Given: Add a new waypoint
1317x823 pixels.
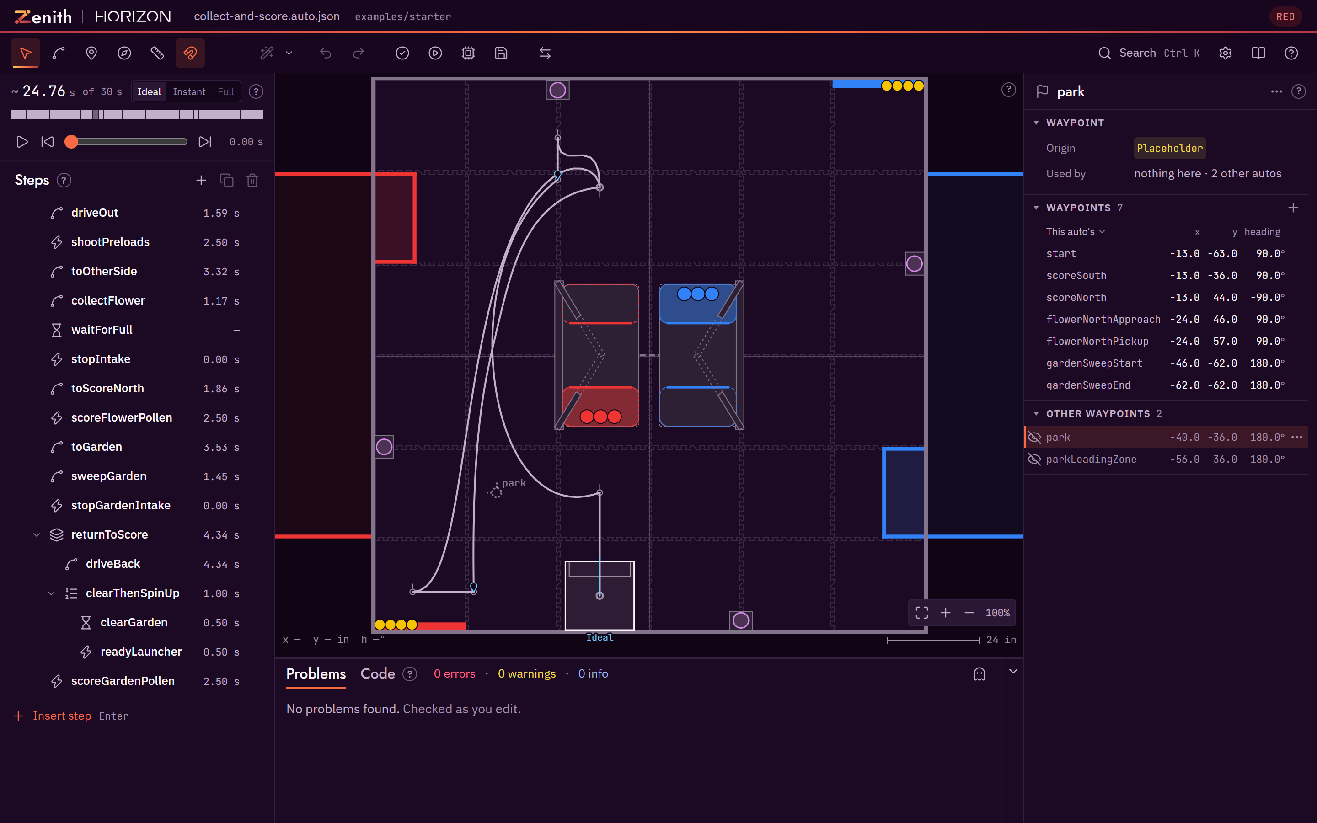Looking at the screenshot, I should pos(1293,208).
